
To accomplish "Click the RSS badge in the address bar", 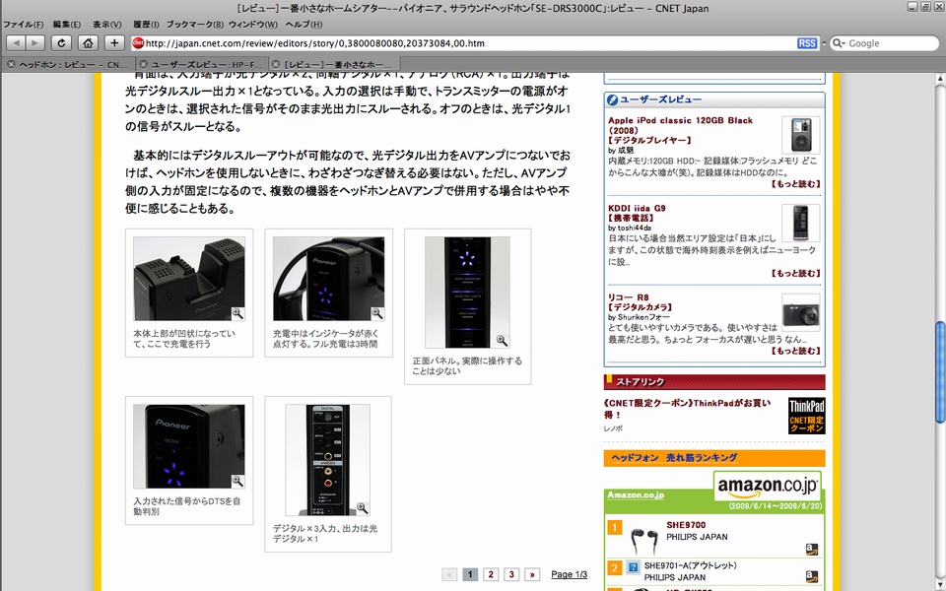I will coord(807,43).
